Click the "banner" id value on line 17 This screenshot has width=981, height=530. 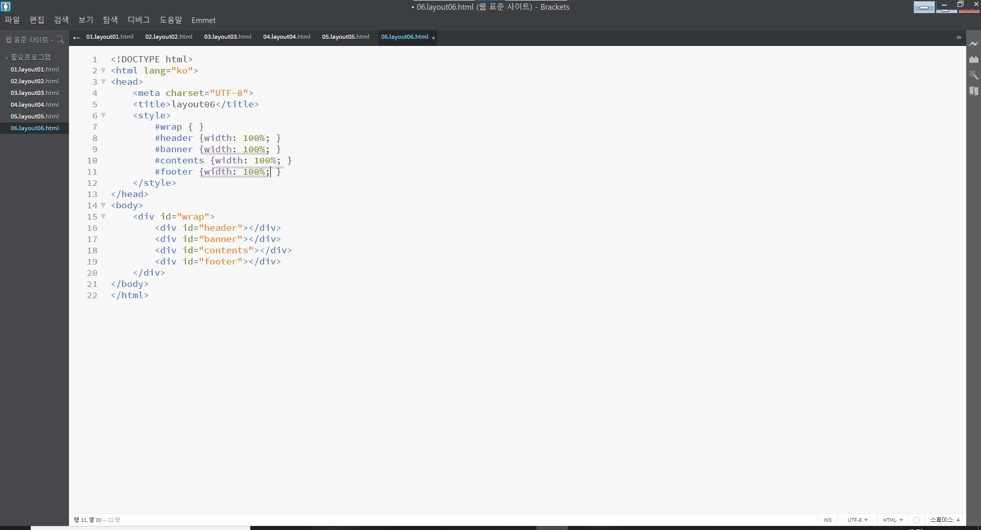[221, 239]
